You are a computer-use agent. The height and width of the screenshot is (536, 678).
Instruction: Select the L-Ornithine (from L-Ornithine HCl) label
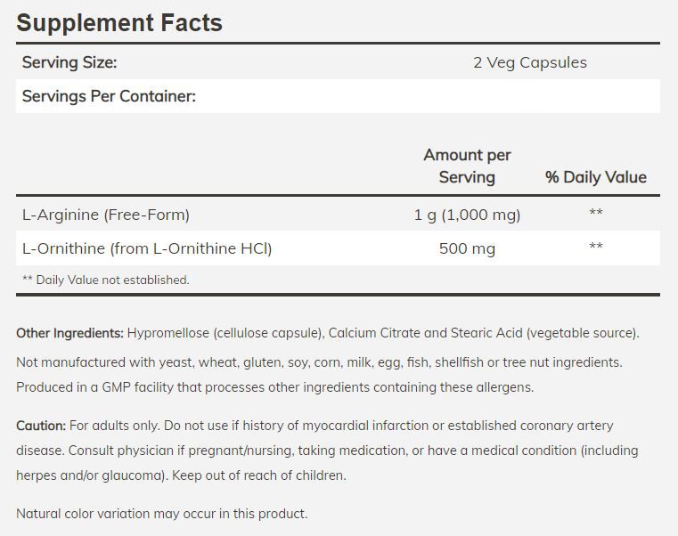147,248
